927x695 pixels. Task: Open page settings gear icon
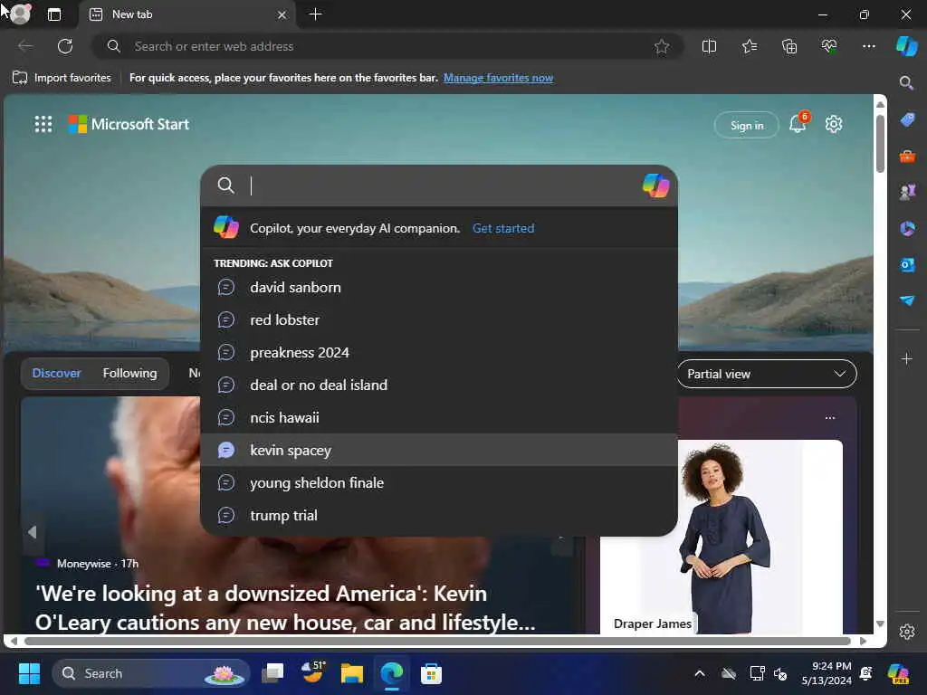(834, 124)
